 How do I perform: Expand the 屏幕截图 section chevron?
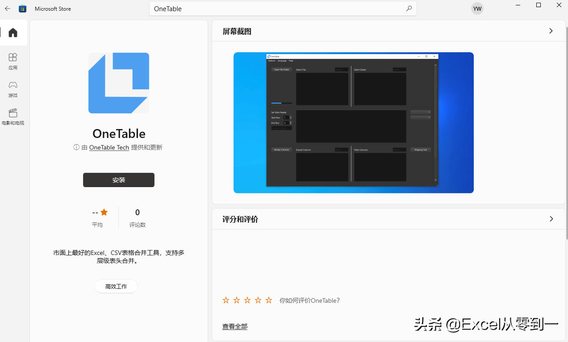coord(551,31)
